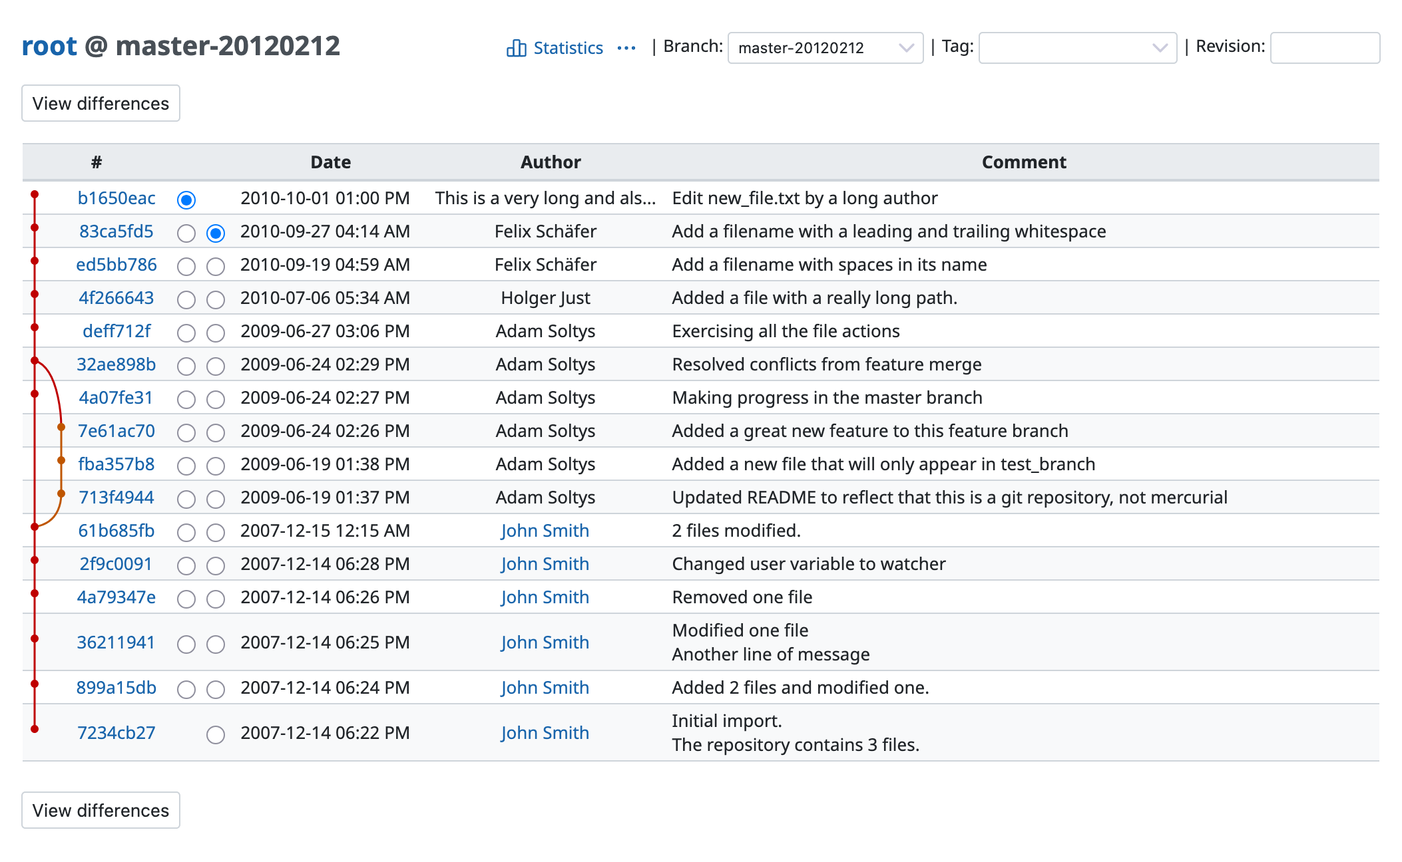The width and height of the screenshot is (1402, 862).
Task: Open the Tag dropdown
Action: [x=1077, y=48]
